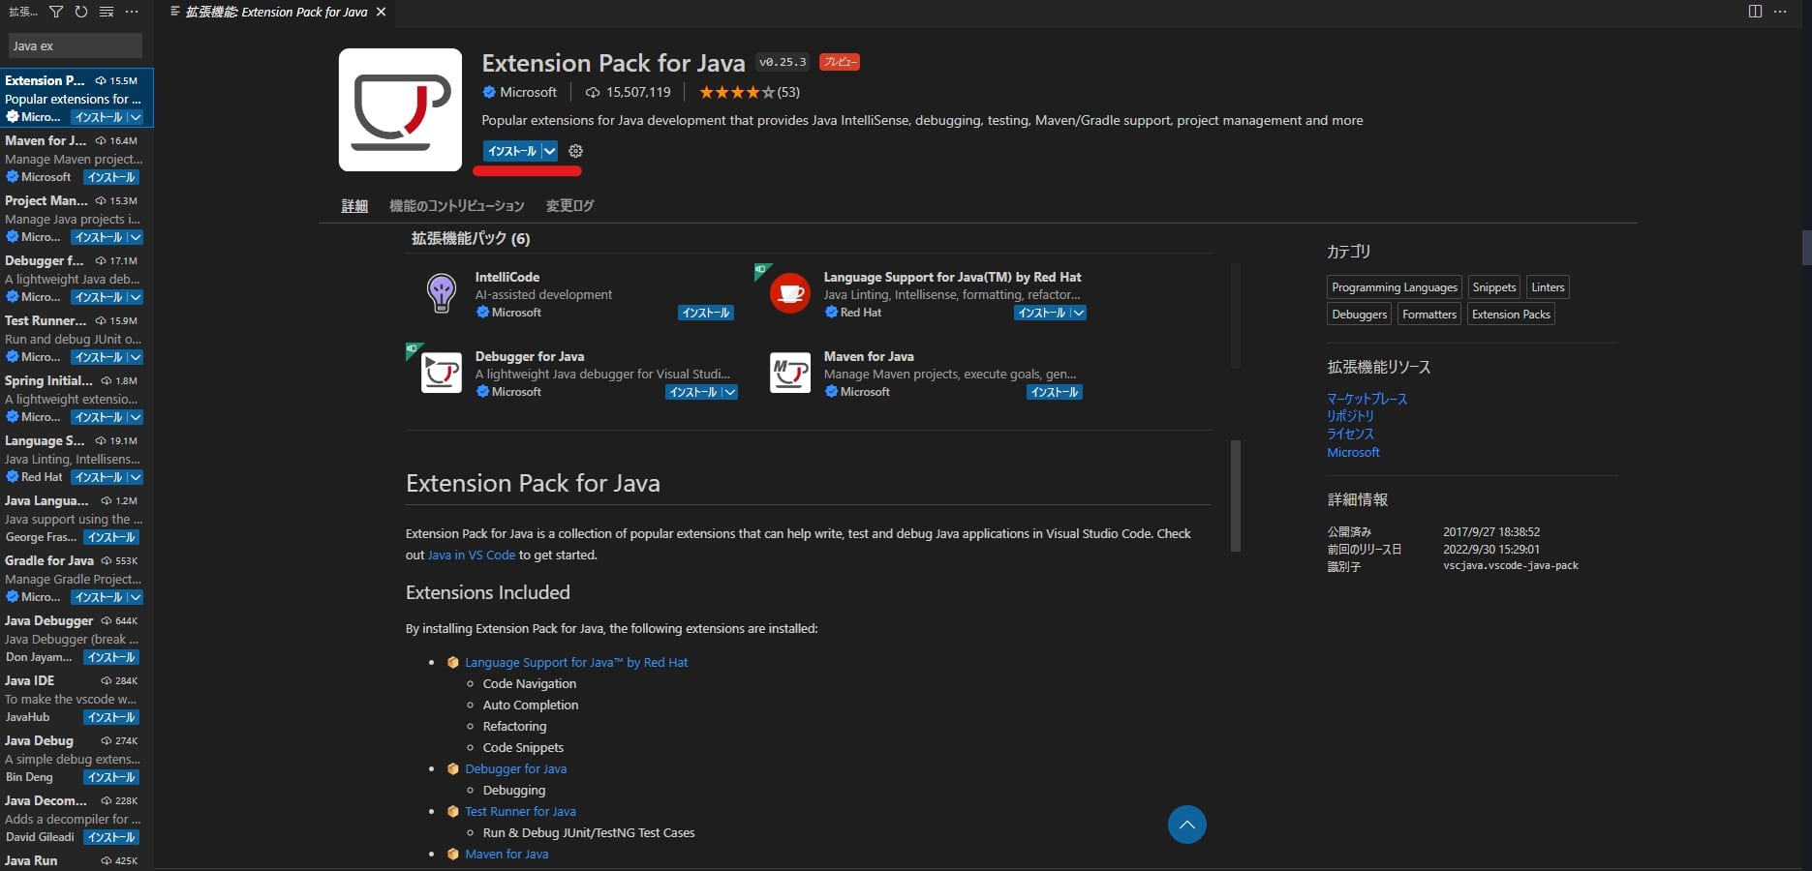Image resolution: width=1812 pixels, height=871 pixels.
Task: Open the Maven for Java link in the readme
Action: coord(507,854)
